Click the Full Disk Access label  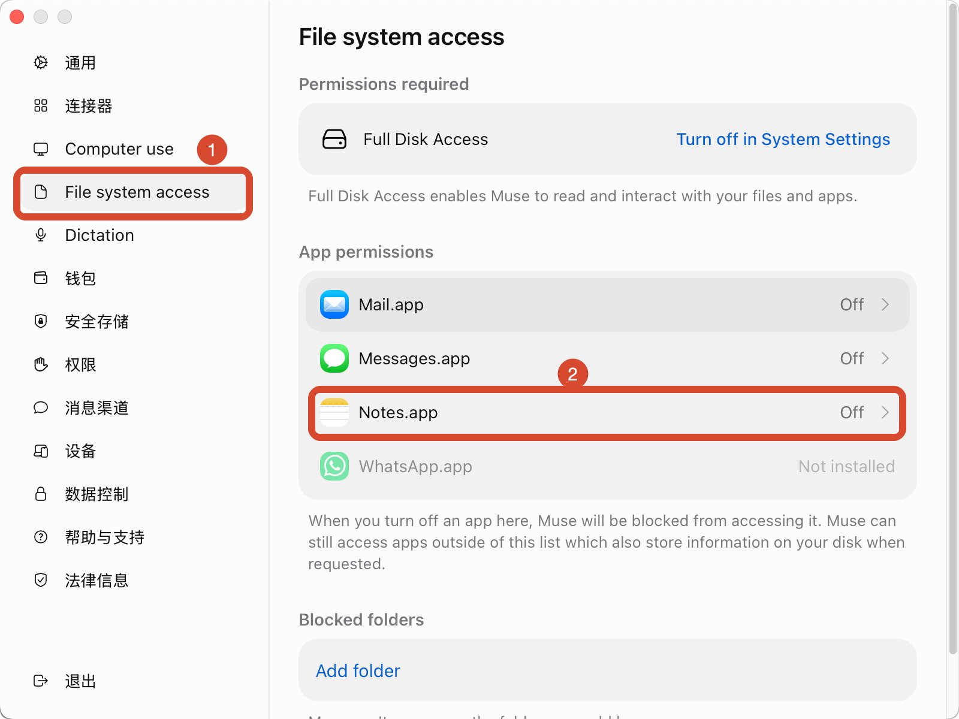[x=426, y=139]
